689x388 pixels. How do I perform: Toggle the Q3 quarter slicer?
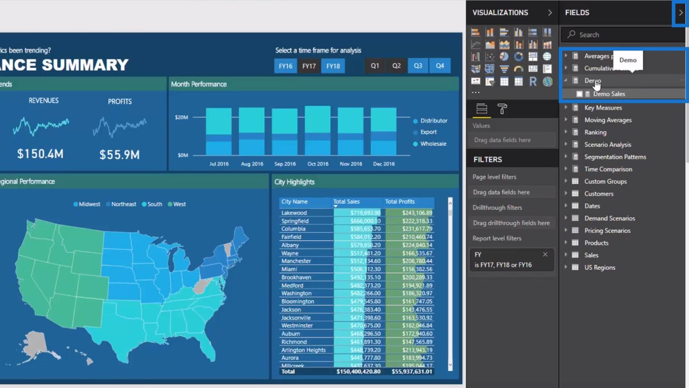point(418,66)
